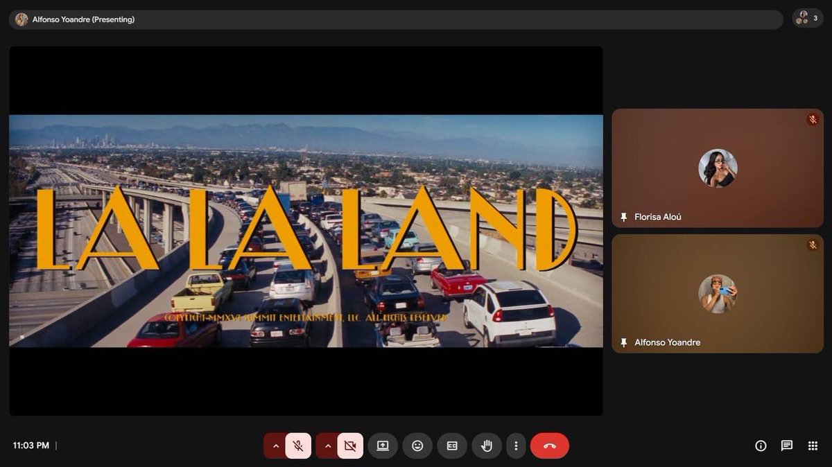This screenshot has width=832, height=467.
Task: Click Alfonso Yoandre name label in tile
Action: click(668, 342)
